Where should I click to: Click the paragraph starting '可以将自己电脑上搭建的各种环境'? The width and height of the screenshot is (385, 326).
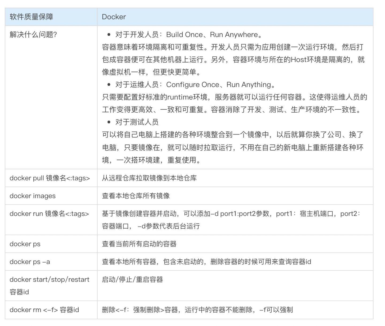tap(233, 147)
